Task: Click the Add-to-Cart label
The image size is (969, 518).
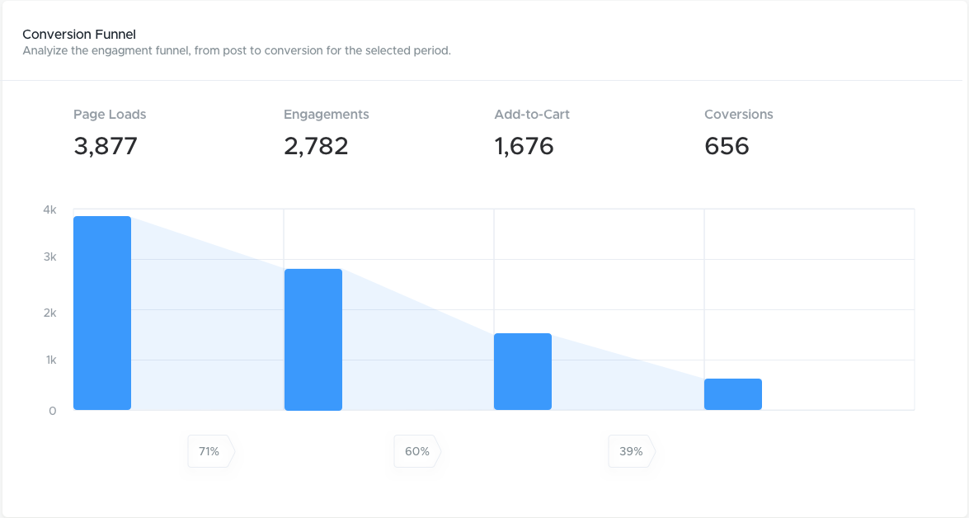Action: tap(532, 115)
